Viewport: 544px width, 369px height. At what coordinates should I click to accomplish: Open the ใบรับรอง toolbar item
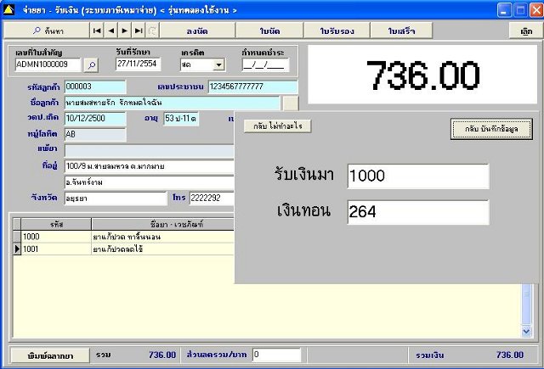click(337, 31)
